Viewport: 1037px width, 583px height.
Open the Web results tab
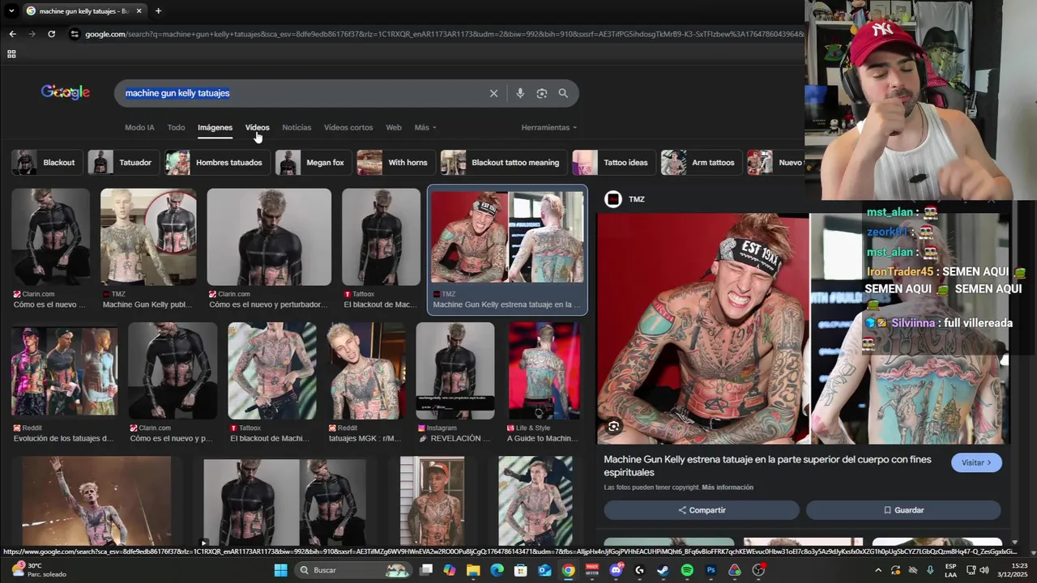[x=394, y=127]
